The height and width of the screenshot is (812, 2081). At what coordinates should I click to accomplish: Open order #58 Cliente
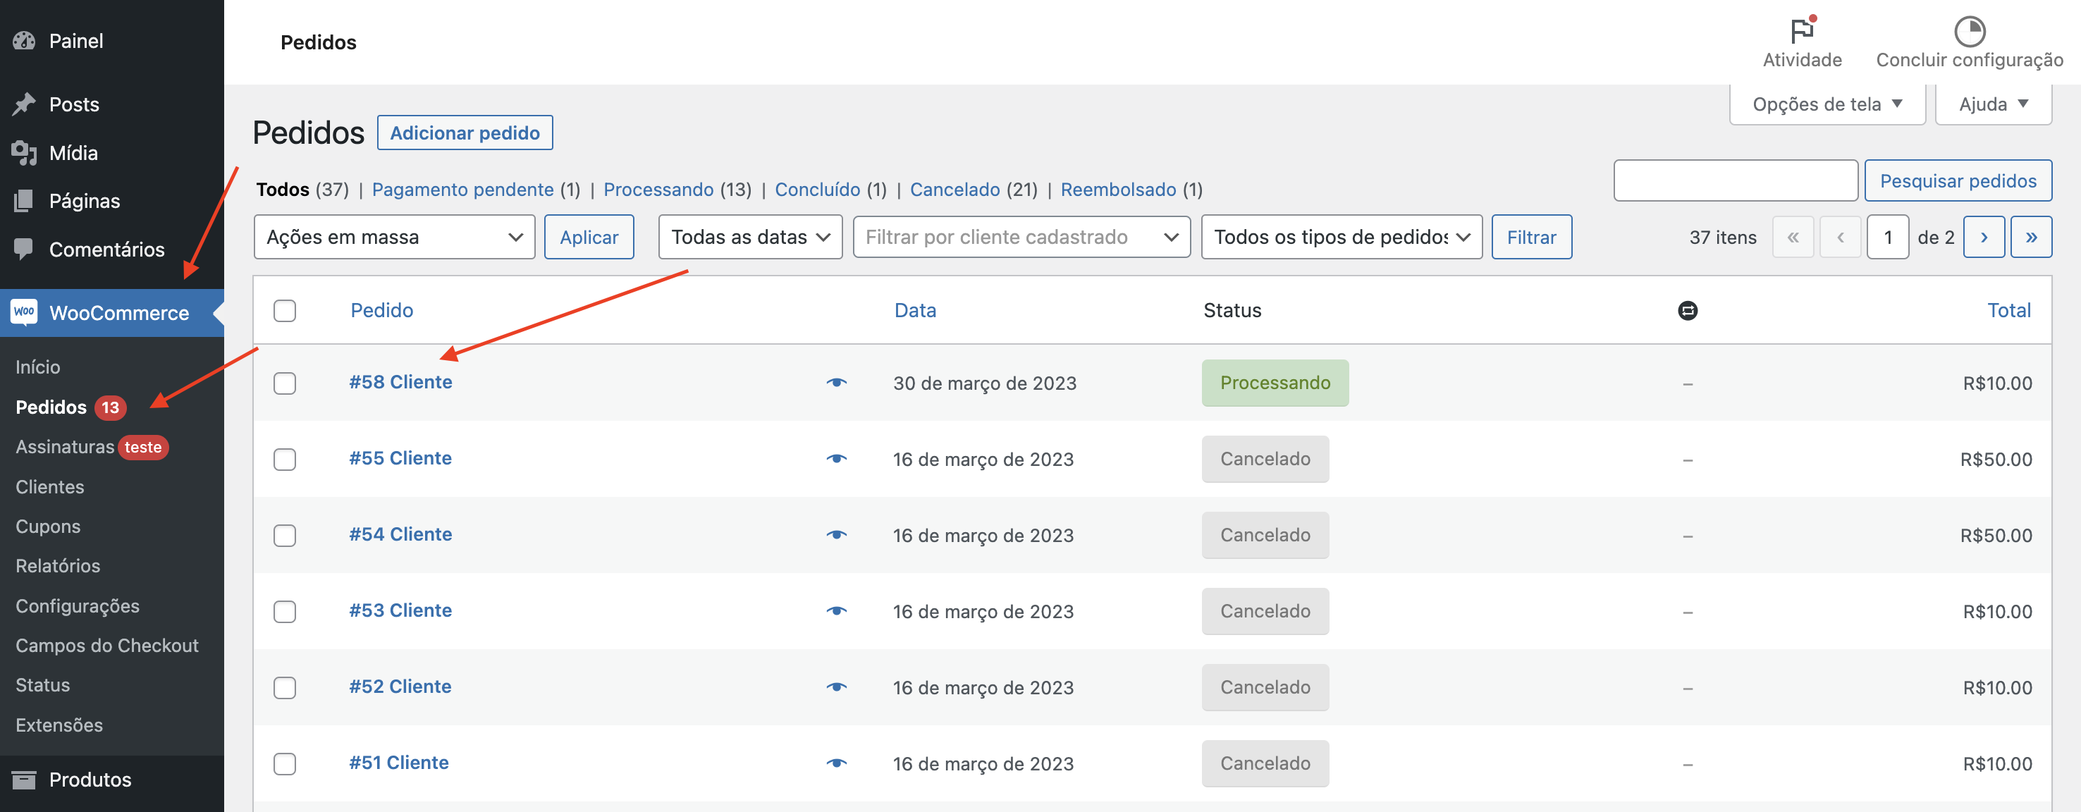400,381
